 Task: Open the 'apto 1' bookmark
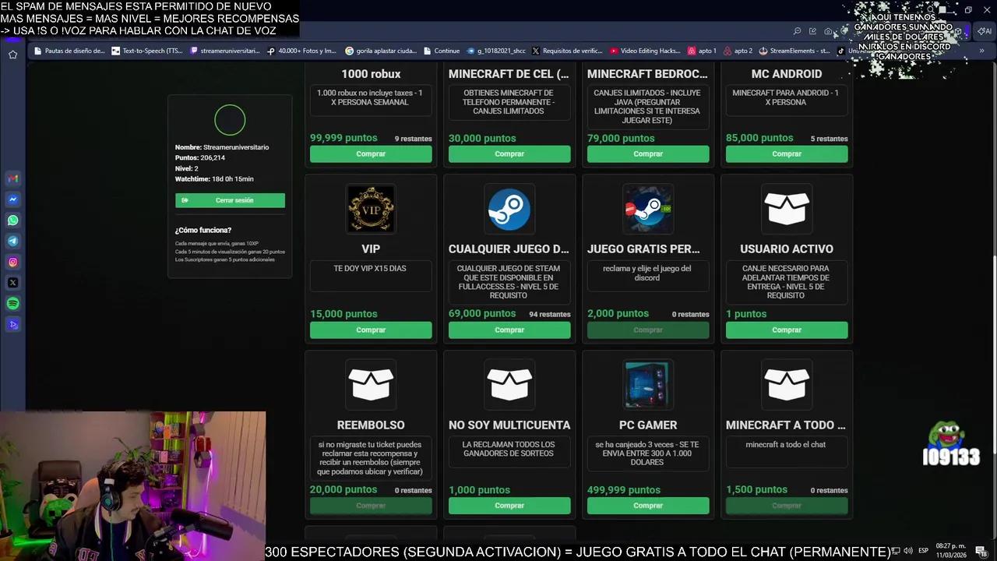point(702,51)
